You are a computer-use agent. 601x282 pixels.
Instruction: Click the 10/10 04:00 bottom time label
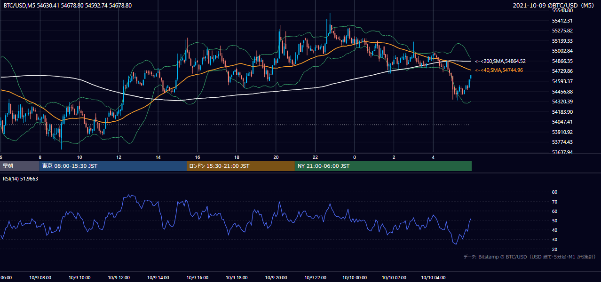[x=433, y=277]
